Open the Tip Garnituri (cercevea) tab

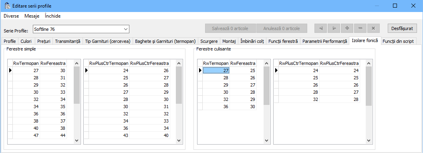coord(108,41)
